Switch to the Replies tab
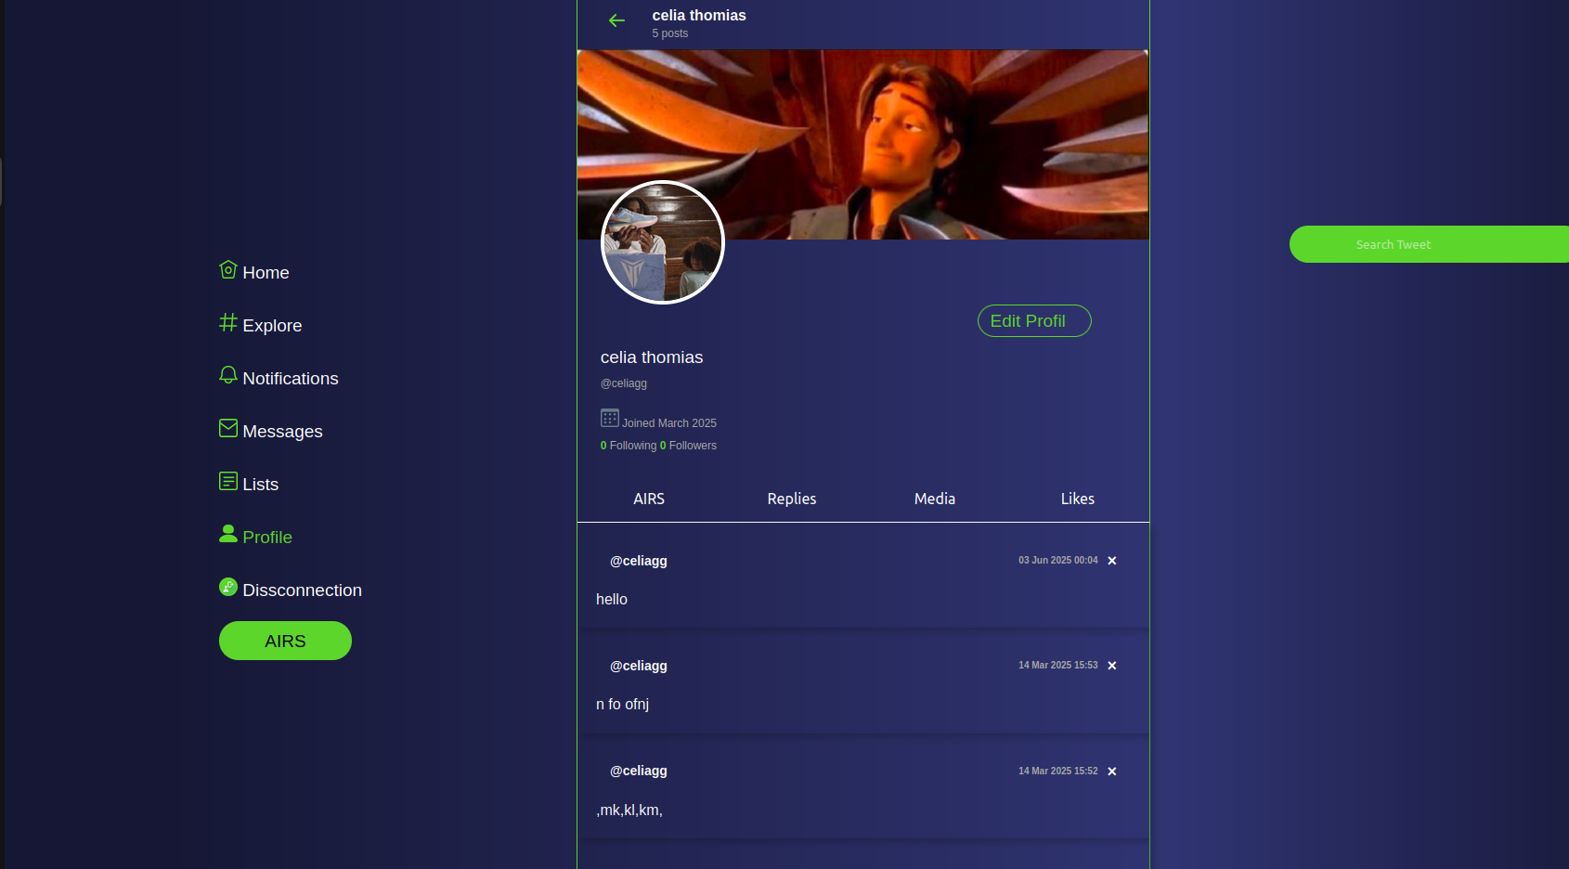The height and width of the screenshot is (869, 1569). tap(791, 499)
